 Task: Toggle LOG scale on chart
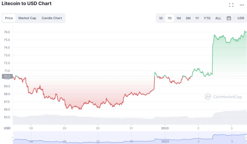coord(241,18)
